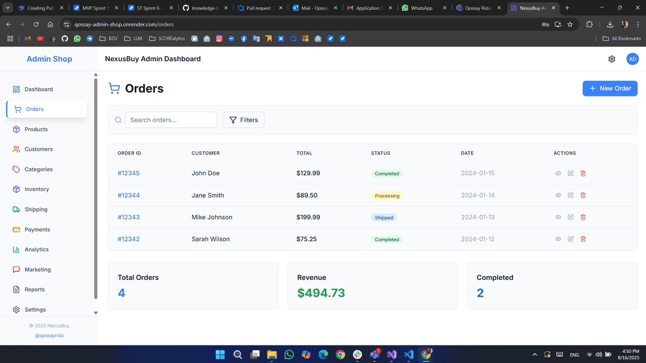Reload the current page
Screen dimensions: 646x363
[x=36, y=25]
